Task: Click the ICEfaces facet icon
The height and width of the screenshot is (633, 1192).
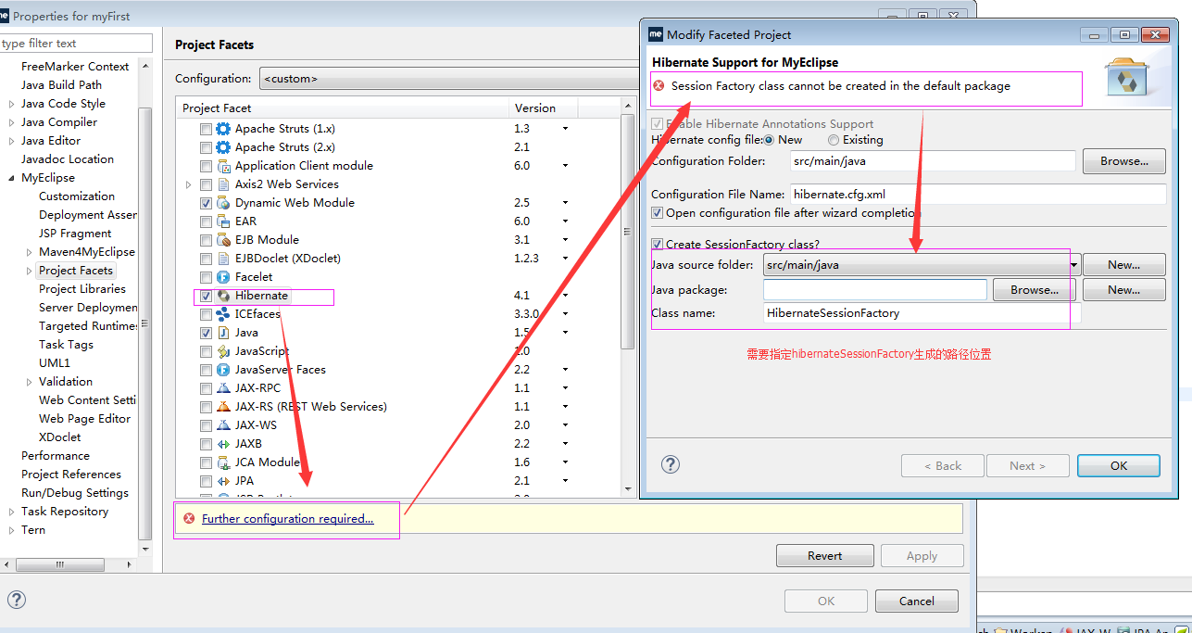Action: click(223, 314)
